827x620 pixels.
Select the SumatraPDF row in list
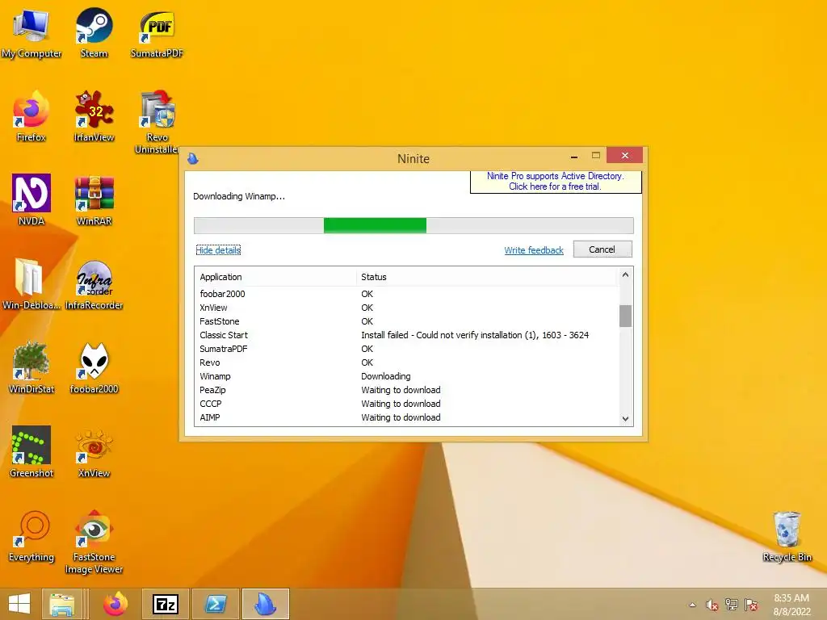[x=406, y=349]
